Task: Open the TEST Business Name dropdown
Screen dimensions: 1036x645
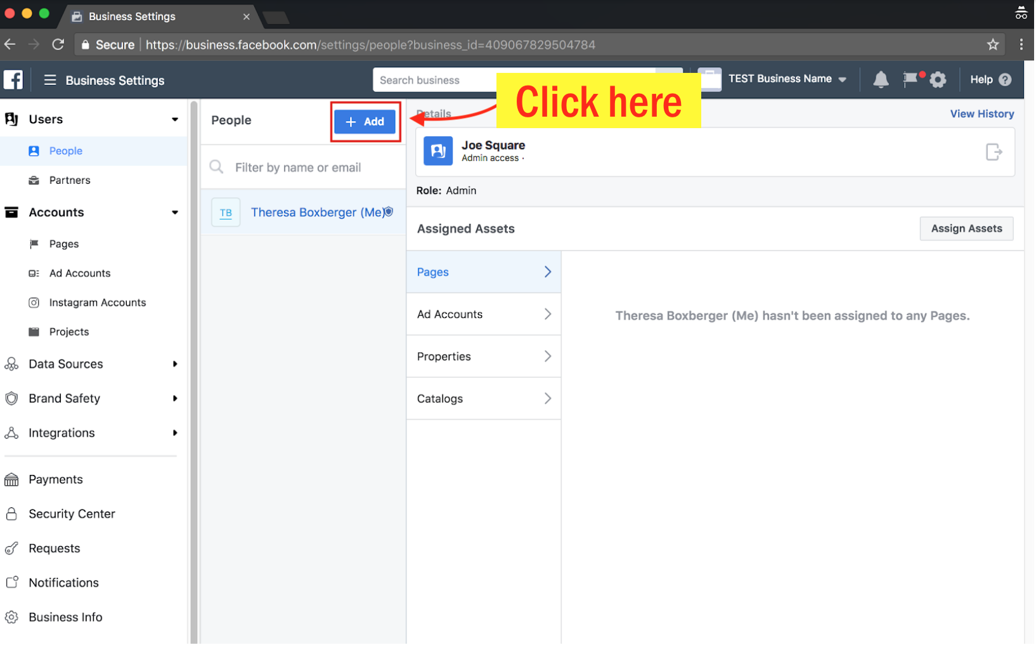Action: coord(787,79)
